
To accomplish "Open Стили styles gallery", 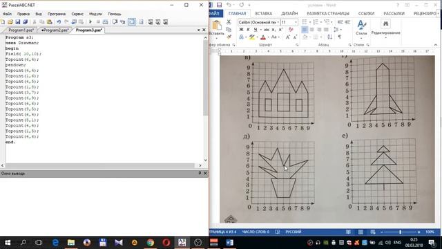I will click(x=361, y=28).
